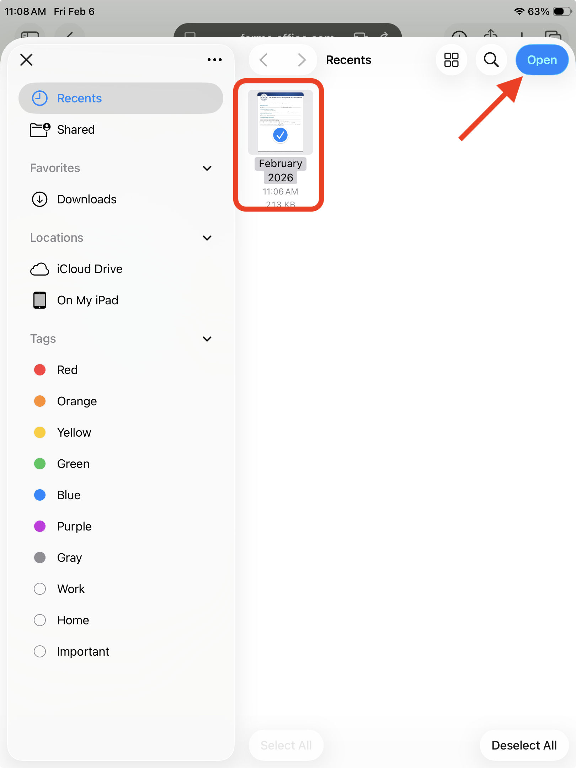Filter by the Purple tag
Screen dimensions: 576x768
[121, 526]
